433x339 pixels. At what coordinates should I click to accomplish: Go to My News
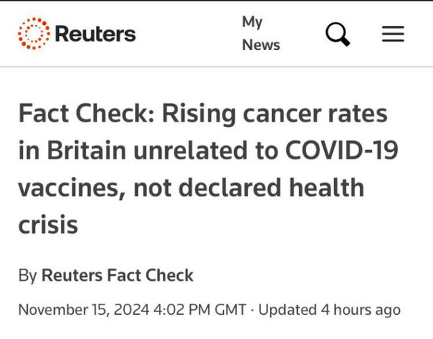pos(261,34)
